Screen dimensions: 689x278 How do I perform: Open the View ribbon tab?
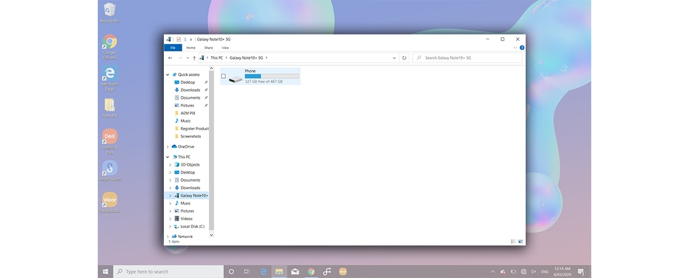pos(225,48)
